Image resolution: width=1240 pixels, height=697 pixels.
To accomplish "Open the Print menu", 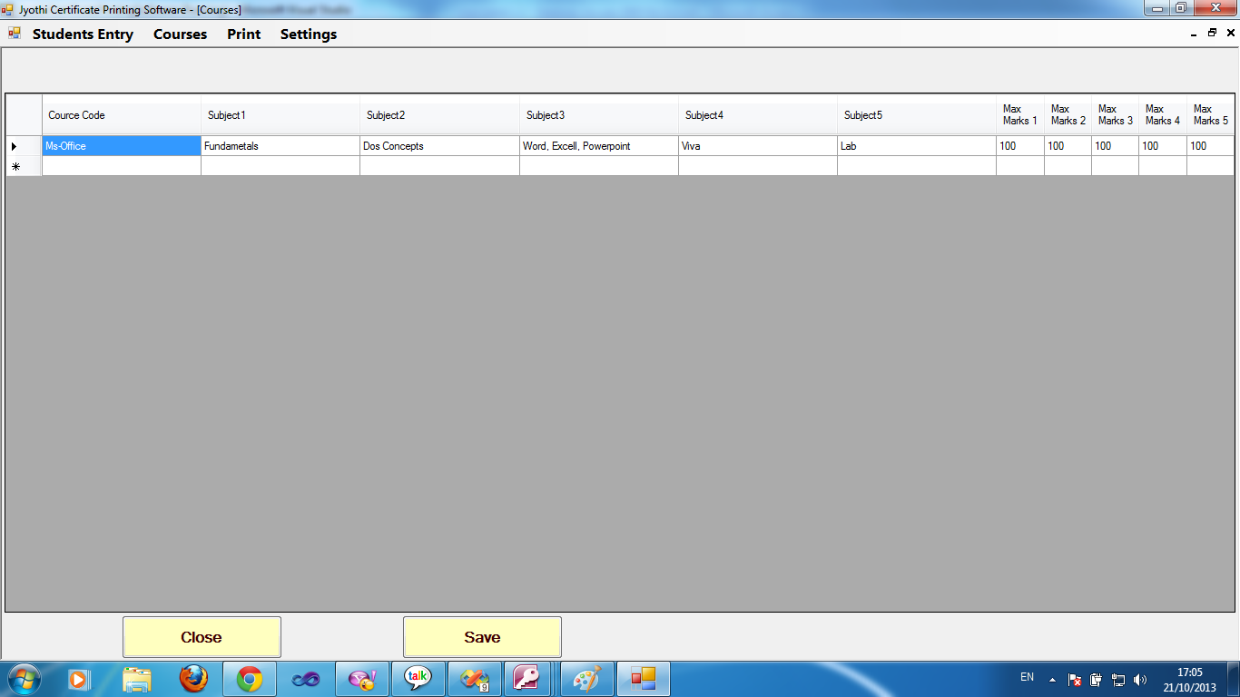I will 243,34.
